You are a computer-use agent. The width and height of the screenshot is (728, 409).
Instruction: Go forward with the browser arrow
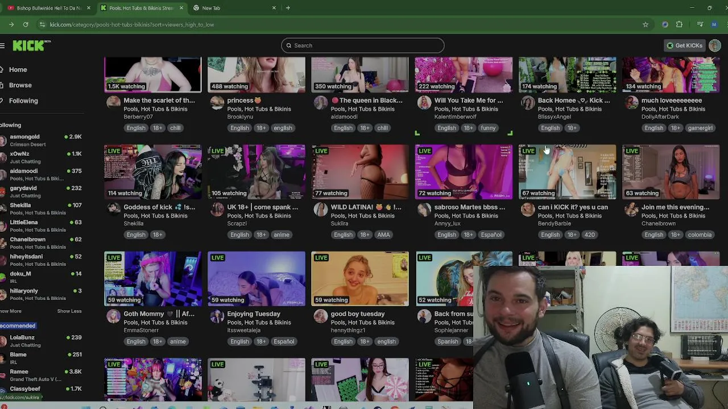pyautogui.click(x=11, y=24)
